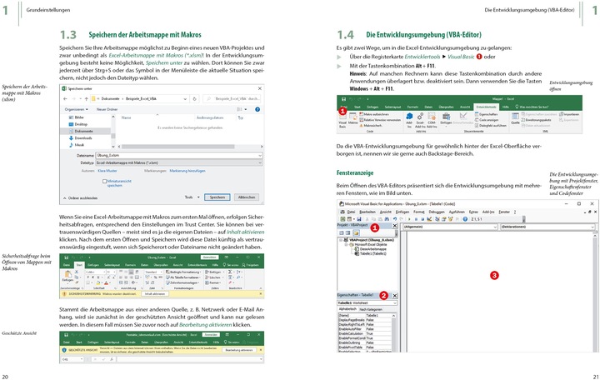Click Makro aufzeichnen in the ribbon

[374, 114]
